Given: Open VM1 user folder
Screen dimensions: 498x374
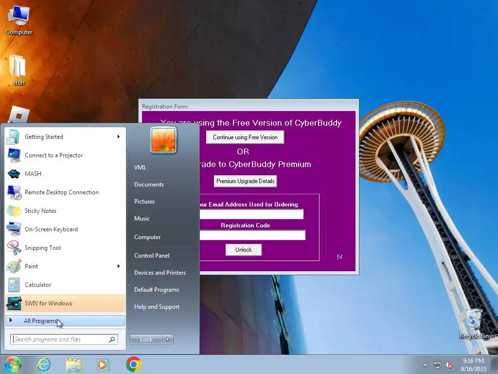Looking at the screenshot, I should click(x=140, y=168).
